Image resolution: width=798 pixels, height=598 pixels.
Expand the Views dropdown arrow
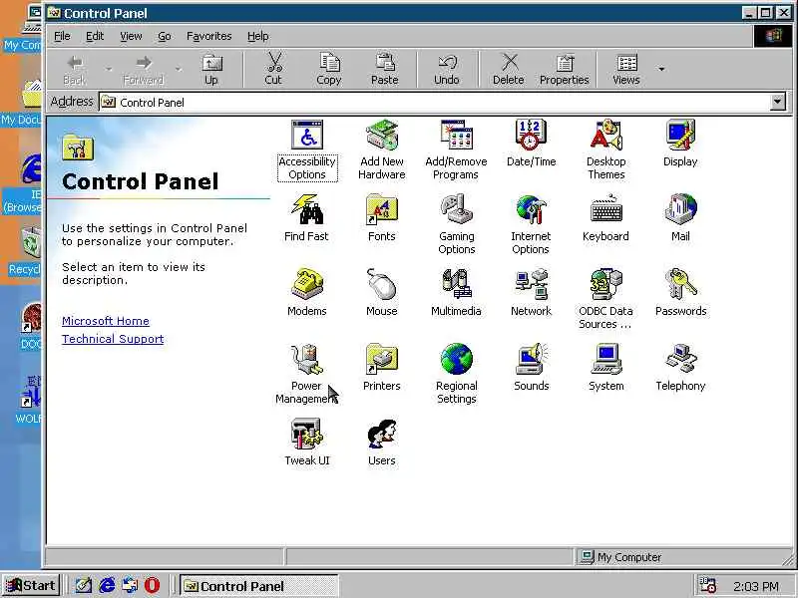click(661, 69)
